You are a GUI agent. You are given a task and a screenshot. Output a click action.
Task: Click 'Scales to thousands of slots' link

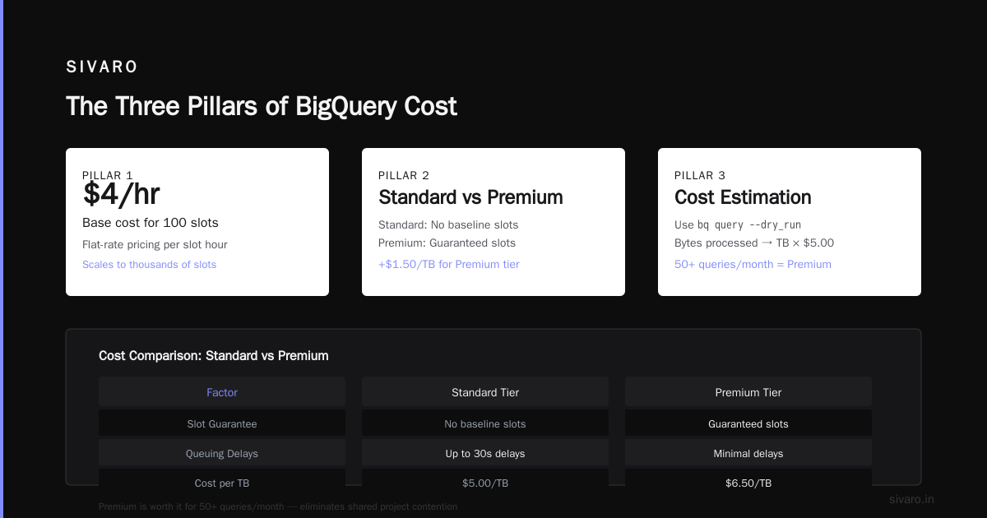pos(149,264)
